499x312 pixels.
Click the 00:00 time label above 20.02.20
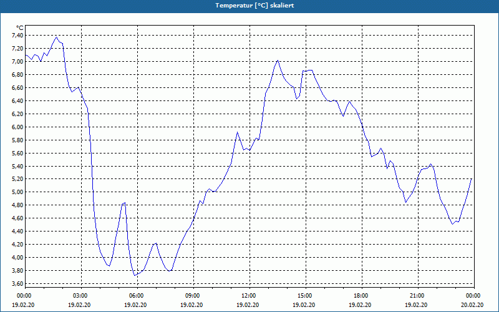tap(474, 295)
